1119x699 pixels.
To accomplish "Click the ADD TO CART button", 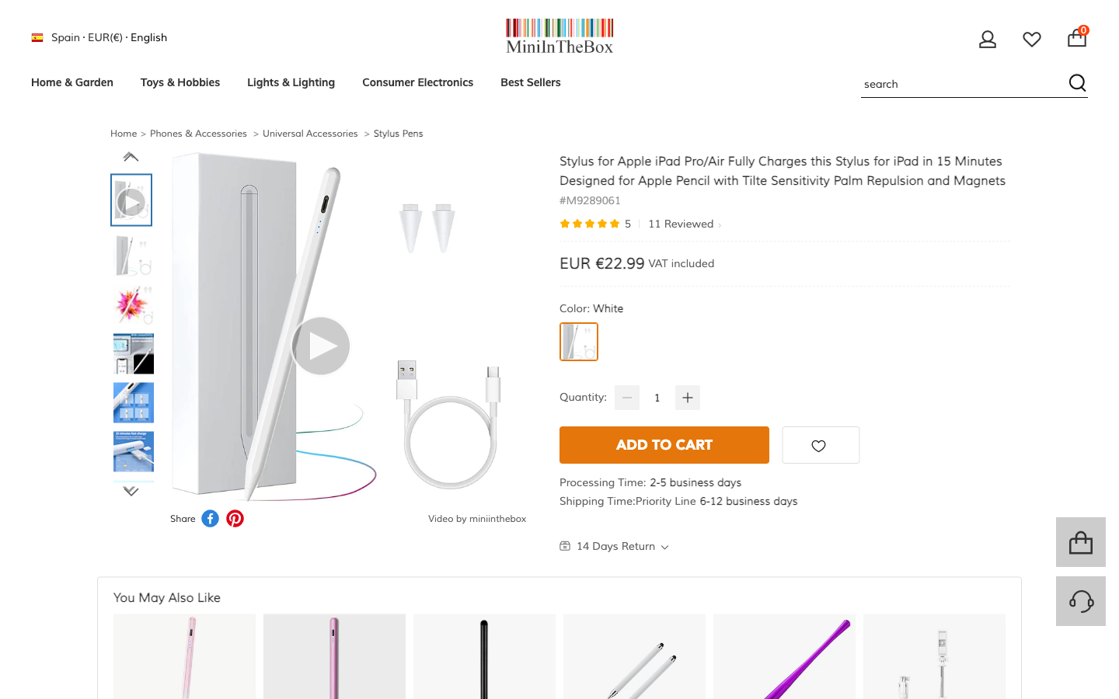I will [664, 445].
